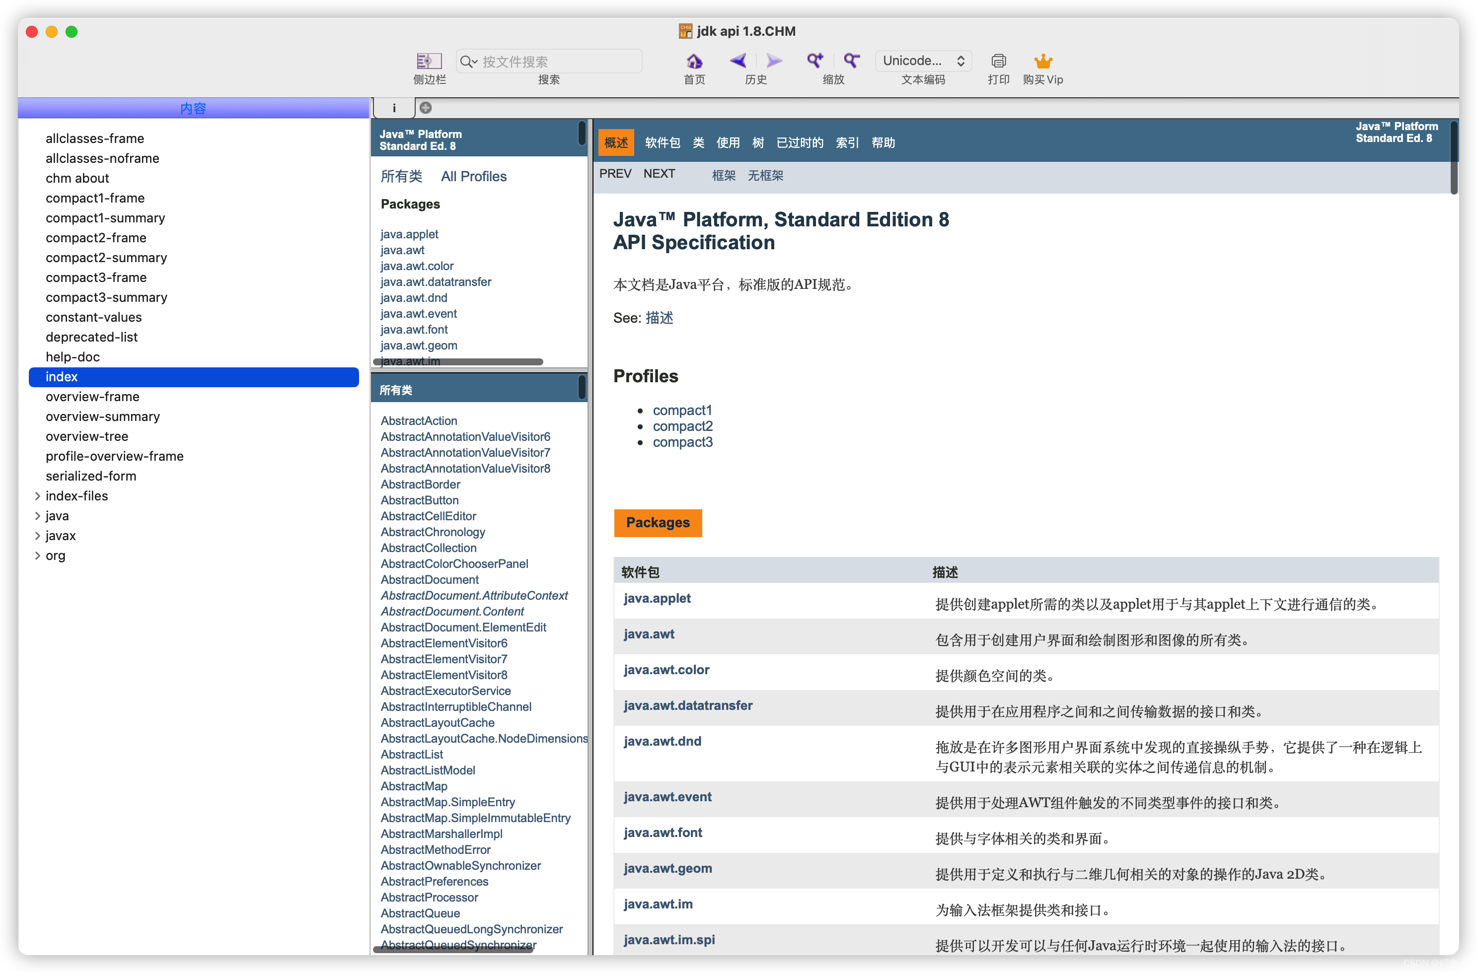Viewport: 1477px width, 973px height.
Task: Go forward with the history right arrow
Action: pyautogui.click(x=774, y=61)
